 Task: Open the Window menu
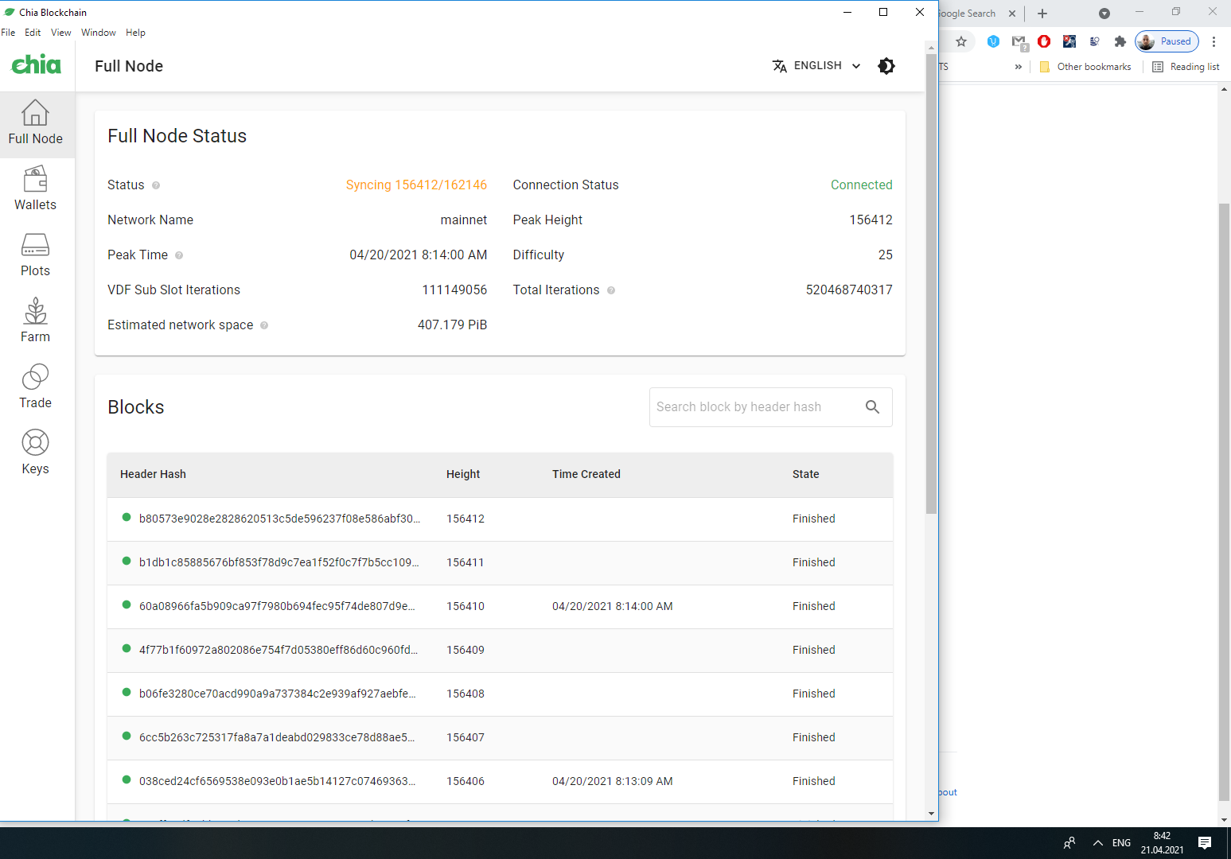pyautogui.click(x=99, y=33)
